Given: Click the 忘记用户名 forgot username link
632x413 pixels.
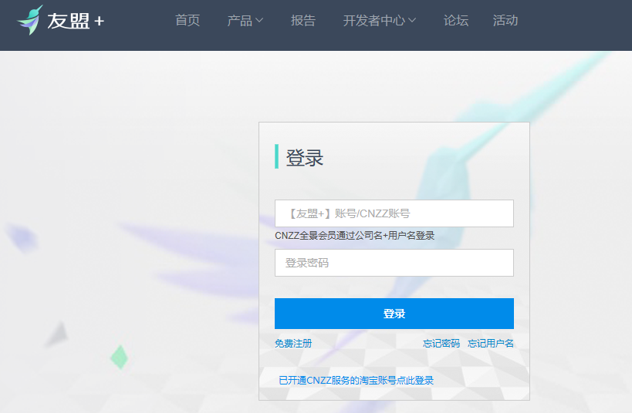Looking at the screenshot, I should 491,344.
